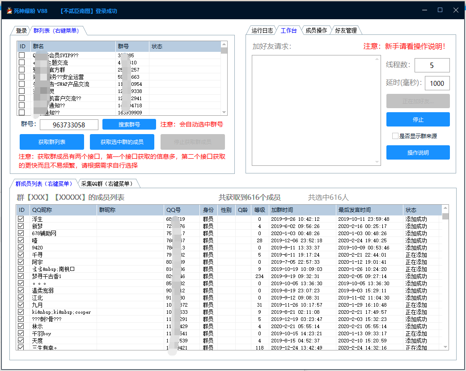The width and height of the screenshot is (466, 371).
Task: Enable the 是否显示群来源 checkbox
Action: pyautogui.click(x=395, y=136)
